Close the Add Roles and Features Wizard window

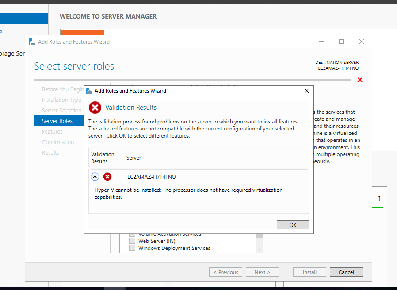(x=362, y=41)
